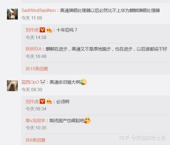Expand the 共6条回复 replies

(35, 140)
